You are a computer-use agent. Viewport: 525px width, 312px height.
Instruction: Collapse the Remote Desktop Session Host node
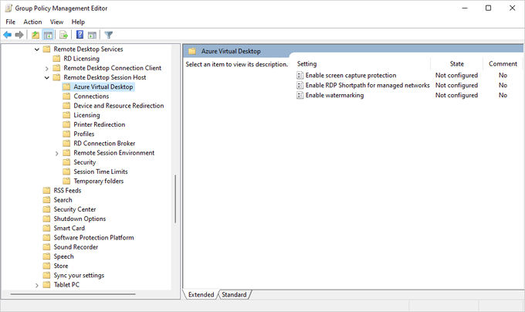(47, 78)
